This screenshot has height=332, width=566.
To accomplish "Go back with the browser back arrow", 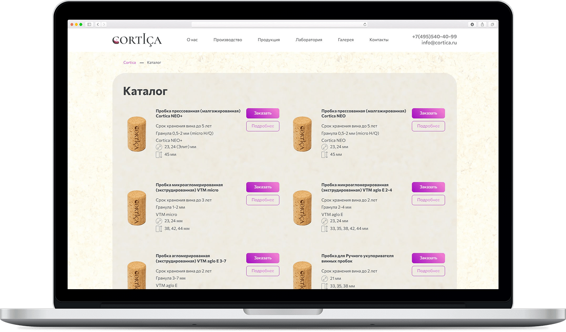I will click(x=98, y=24).
